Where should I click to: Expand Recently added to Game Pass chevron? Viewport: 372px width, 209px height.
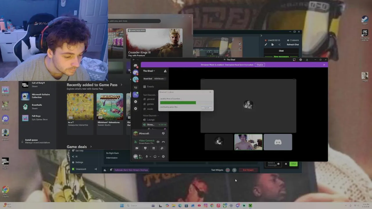pos(121,85)
